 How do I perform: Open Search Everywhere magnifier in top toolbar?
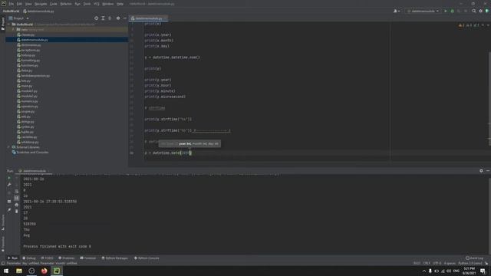(x=474, y=11)
